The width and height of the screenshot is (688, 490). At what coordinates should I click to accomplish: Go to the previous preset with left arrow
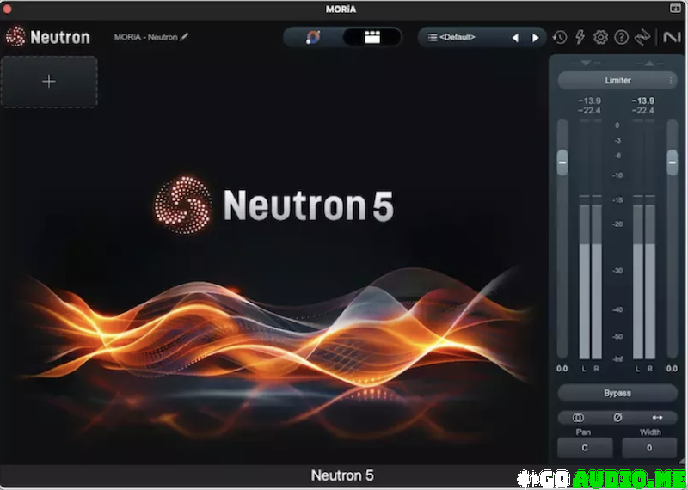pyautogui.click(x=515, y=38)
